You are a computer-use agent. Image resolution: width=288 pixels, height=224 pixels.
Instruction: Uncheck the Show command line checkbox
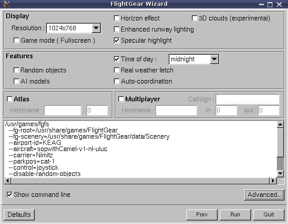pyautogui.click(x=9, y=195)
